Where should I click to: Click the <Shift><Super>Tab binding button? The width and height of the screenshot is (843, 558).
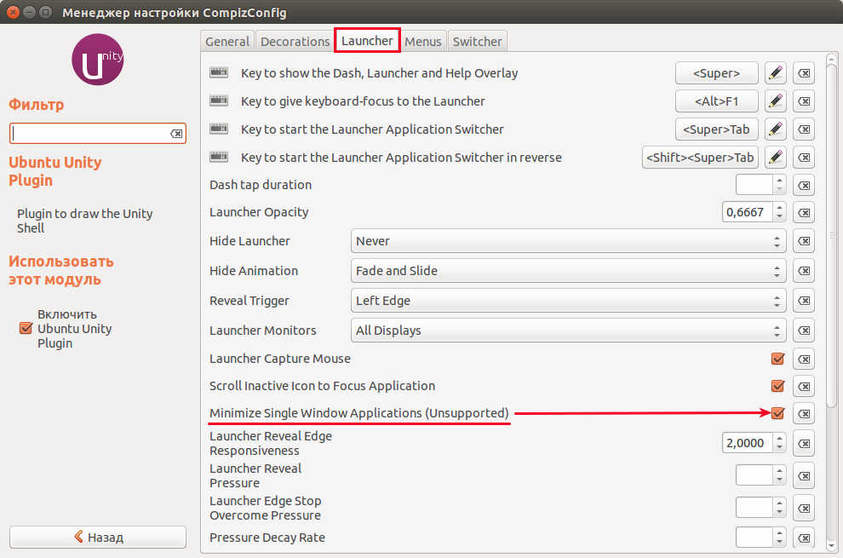click(700, 157)
